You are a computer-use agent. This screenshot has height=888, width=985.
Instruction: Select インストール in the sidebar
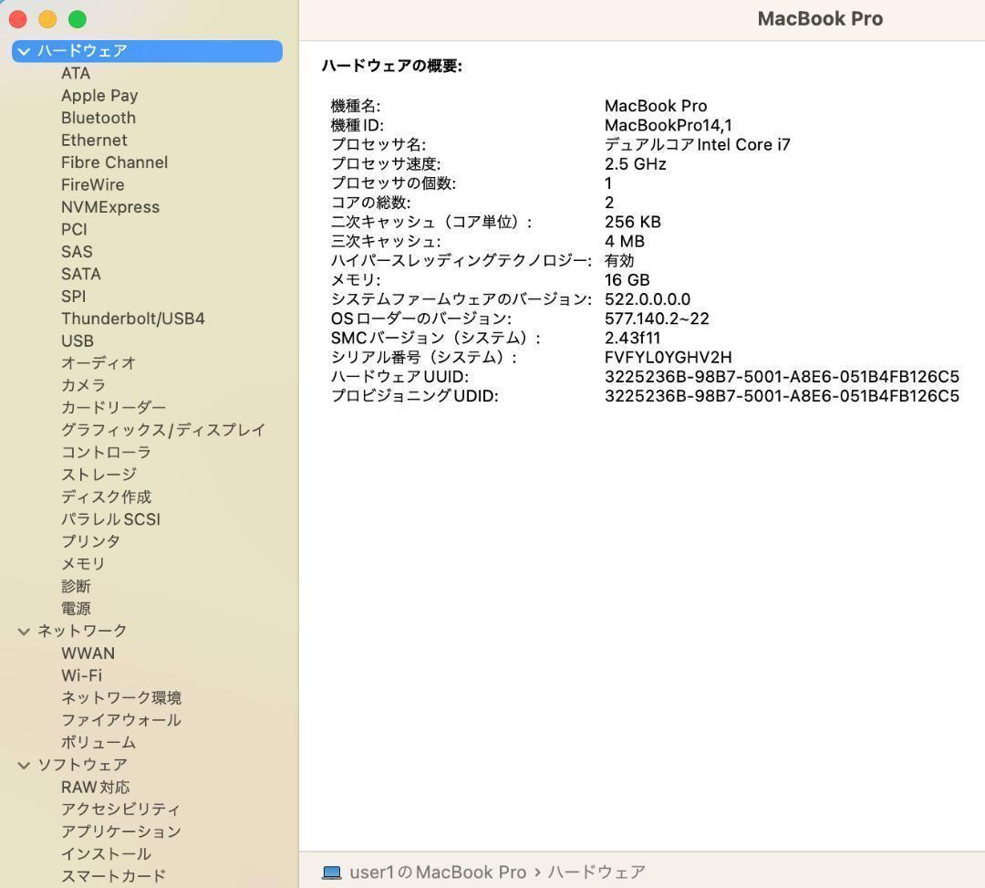coord(106,854)
